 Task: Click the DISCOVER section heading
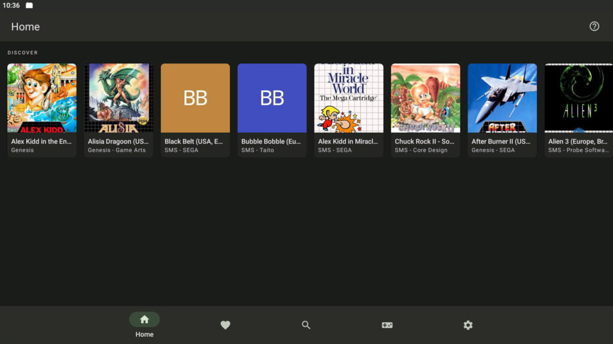tap(23, 53)
